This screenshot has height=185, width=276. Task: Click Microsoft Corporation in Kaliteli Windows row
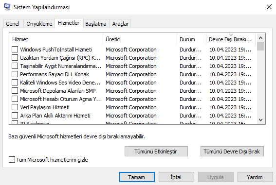(131, 83)
